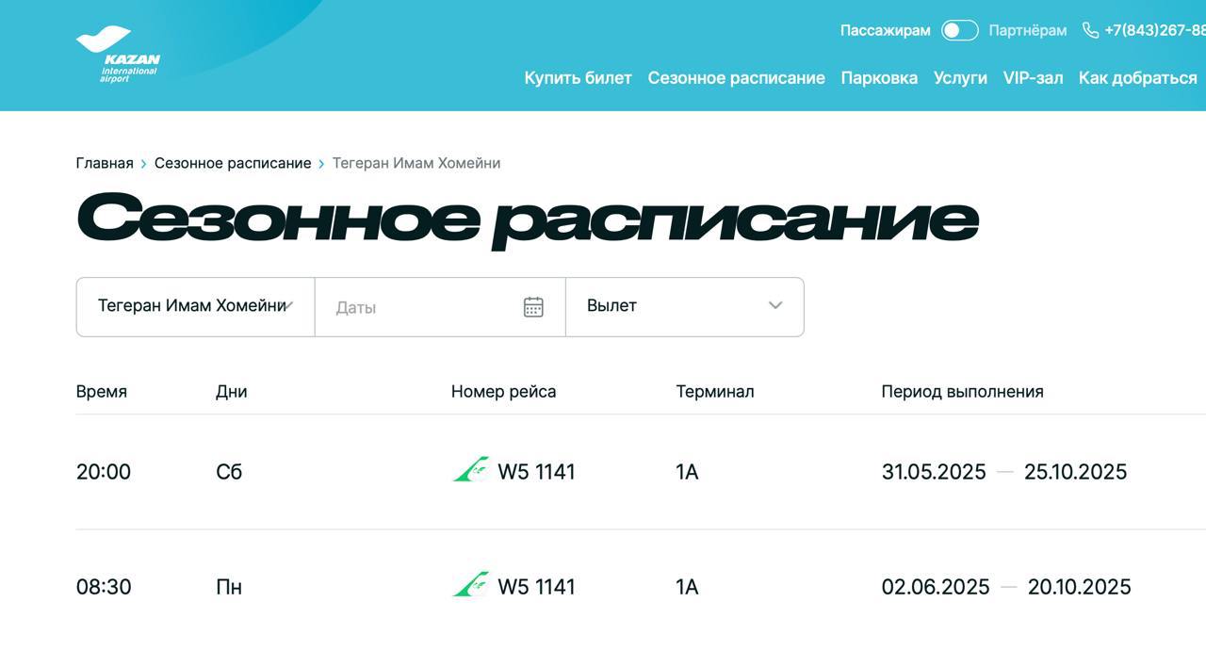Click the Партнёрам label in header
The image size is (1206, 667).
(1028, 30)
